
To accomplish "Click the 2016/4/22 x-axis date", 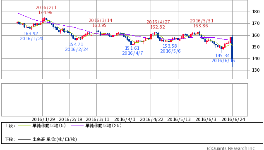I will pyautogui.click(x=152, y=119).
